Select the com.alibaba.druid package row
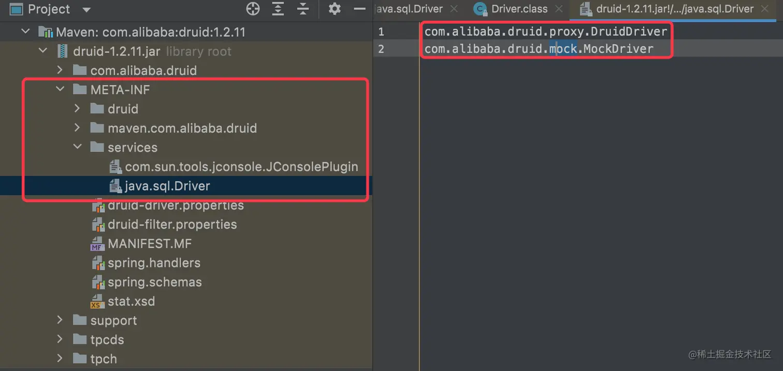The image size is (783, 371). (186, 70)
